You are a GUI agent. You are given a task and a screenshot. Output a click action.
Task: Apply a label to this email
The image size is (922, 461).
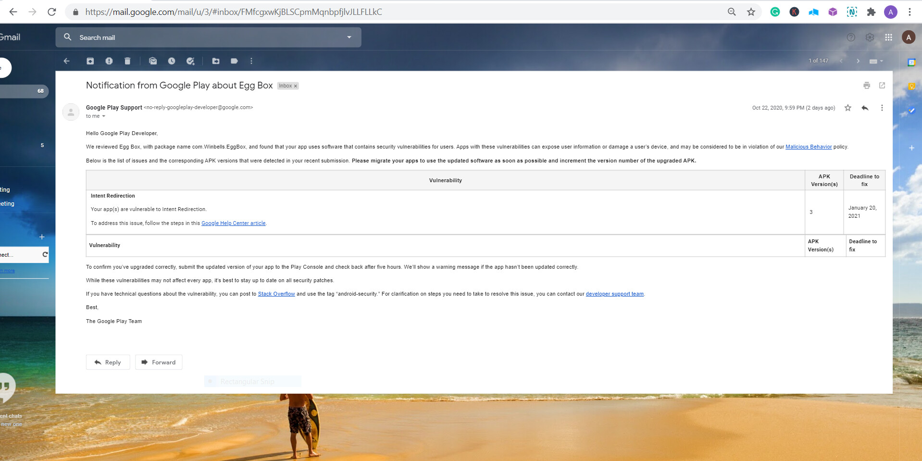click(x=234, y=61)
